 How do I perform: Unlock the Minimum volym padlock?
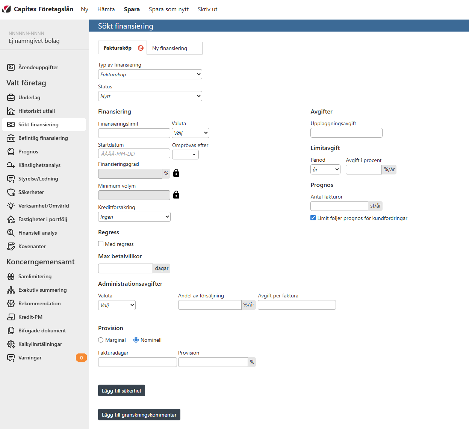tap(176, 195)
